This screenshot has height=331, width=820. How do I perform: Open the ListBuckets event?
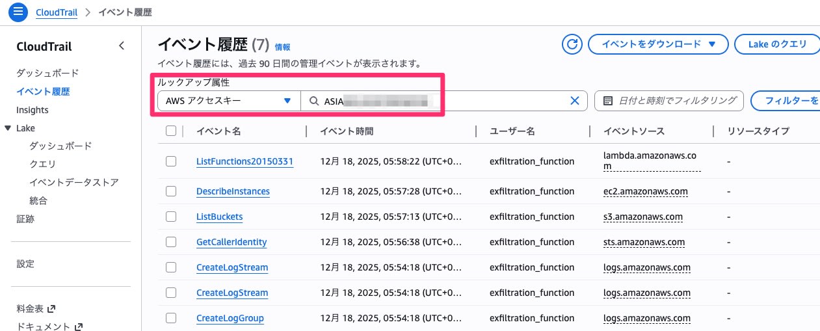point(220,217)
